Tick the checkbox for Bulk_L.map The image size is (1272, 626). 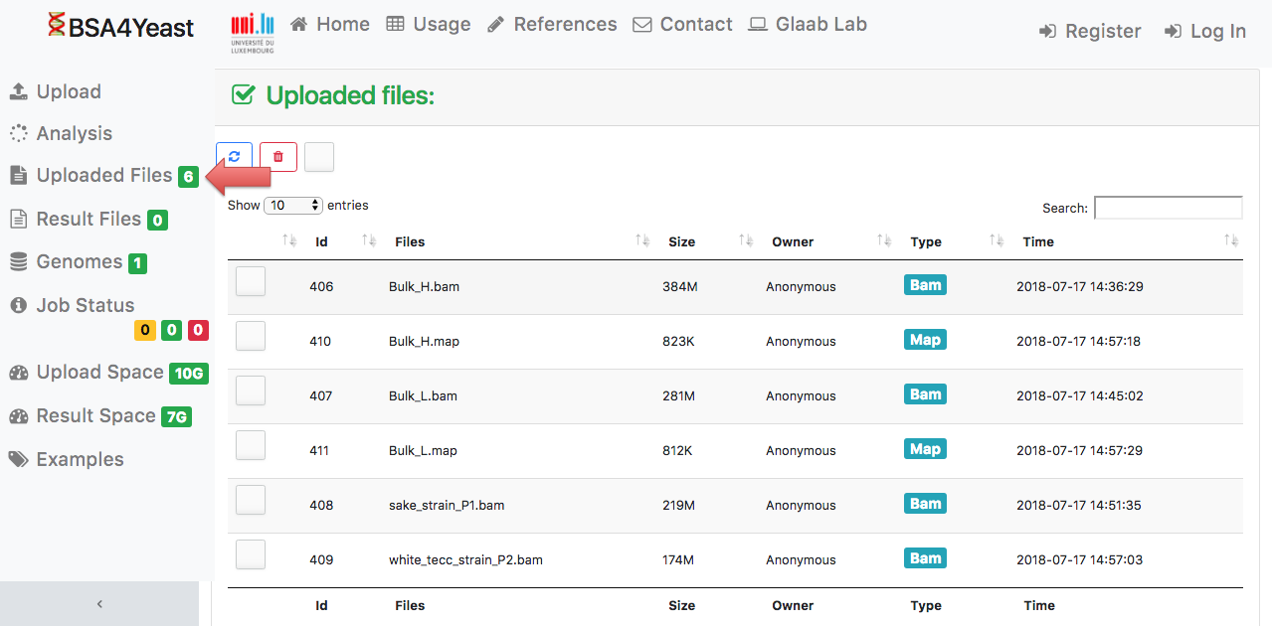click(251, 446)
